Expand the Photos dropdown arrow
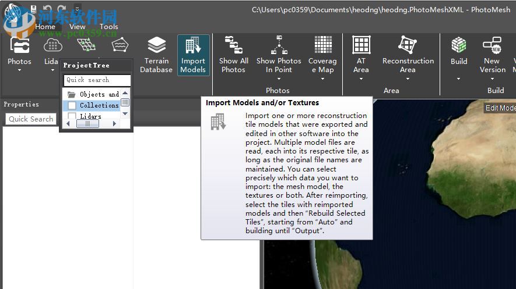Viewport: 516px width, 289px height. [x=19, y=70]
